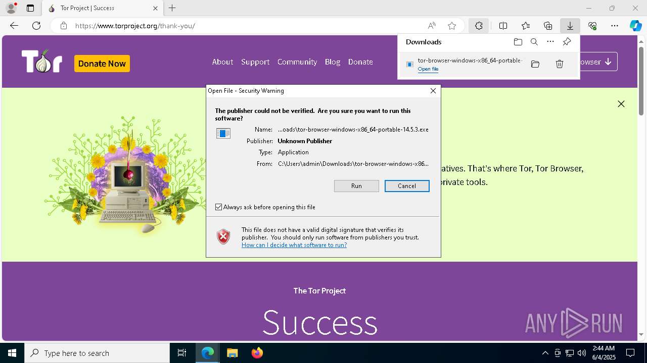Open a new tab with plus icon
Screen dimensions: 647x363
(172, 8)
